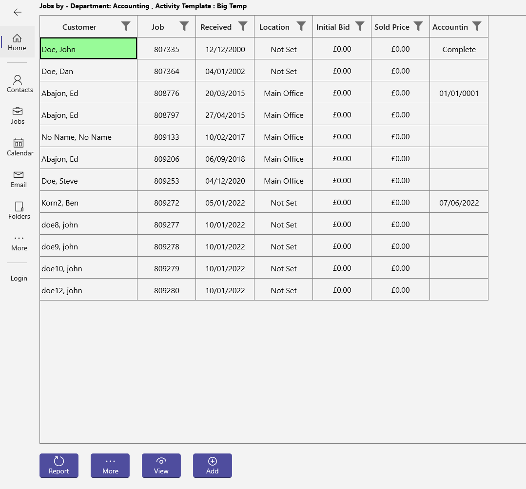
Task: Click Main Office location for job 808776
Action: tap(283, 93)
